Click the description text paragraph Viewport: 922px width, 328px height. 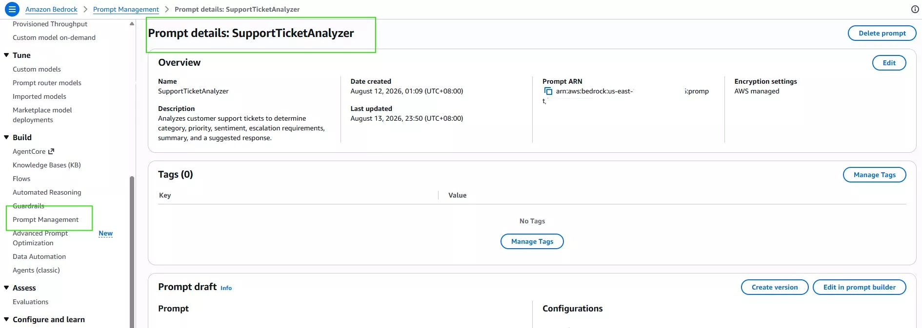tap(241, 128)
